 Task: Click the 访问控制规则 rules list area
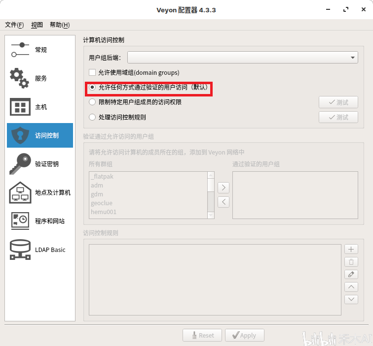tap(215, 280)
